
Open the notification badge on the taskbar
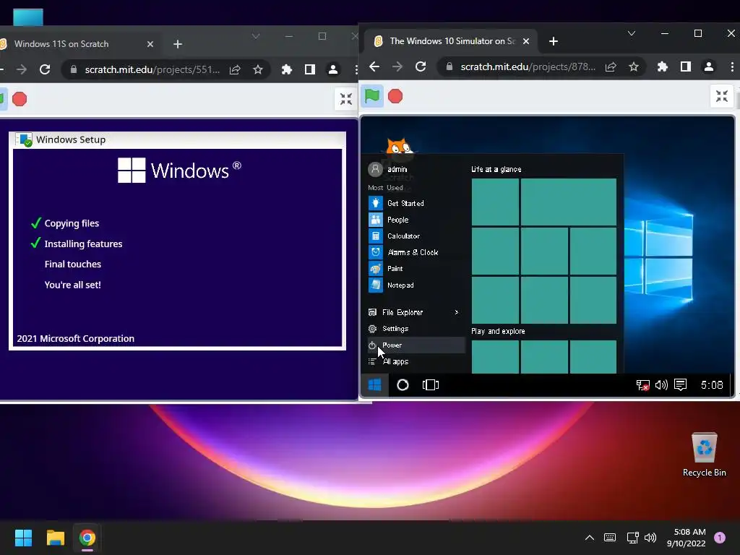click(x=720, y=538)
